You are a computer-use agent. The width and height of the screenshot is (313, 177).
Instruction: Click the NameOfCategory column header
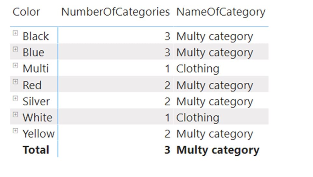pos(221,12)
